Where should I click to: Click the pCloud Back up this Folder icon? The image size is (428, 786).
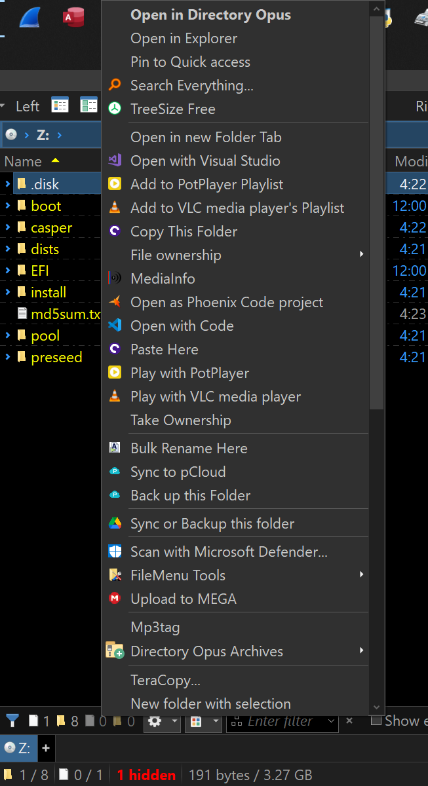point(115,495)
